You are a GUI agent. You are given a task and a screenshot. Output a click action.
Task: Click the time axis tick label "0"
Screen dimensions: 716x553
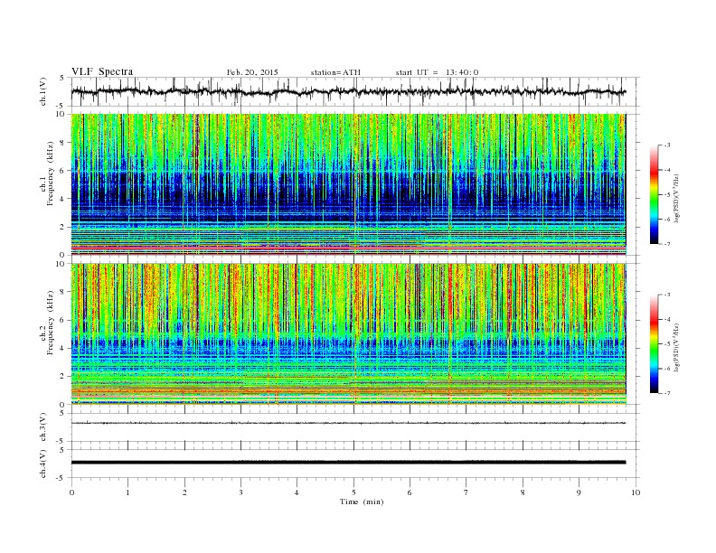(x=71, y=492)
